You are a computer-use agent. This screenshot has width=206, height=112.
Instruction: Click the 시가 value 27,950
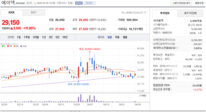[60, 29]
